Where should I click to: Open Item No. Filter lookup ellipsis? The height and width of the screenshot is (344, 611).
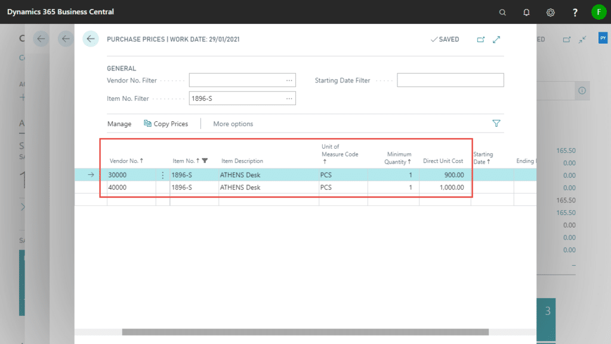[x=289, y=99]
